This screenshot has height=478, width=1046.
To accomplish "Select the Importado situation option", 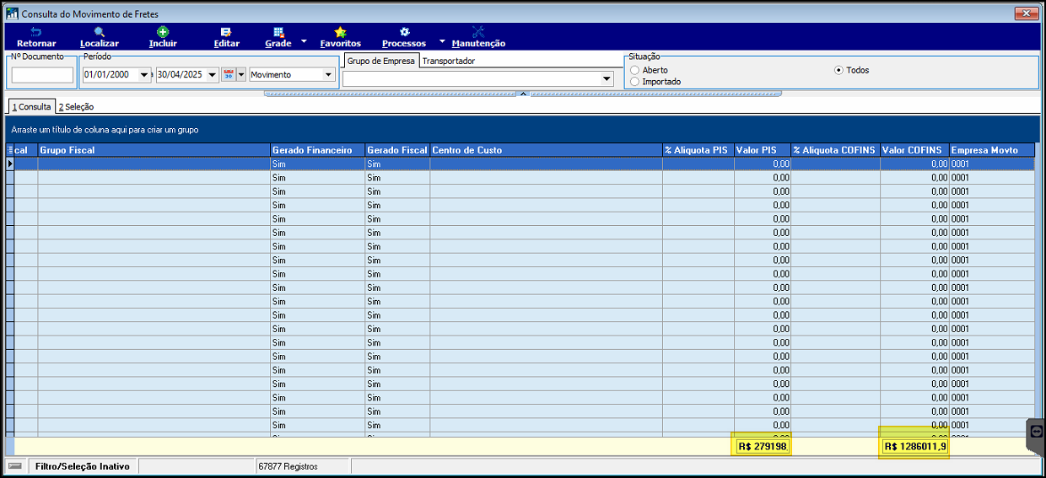I will (634, 82).
